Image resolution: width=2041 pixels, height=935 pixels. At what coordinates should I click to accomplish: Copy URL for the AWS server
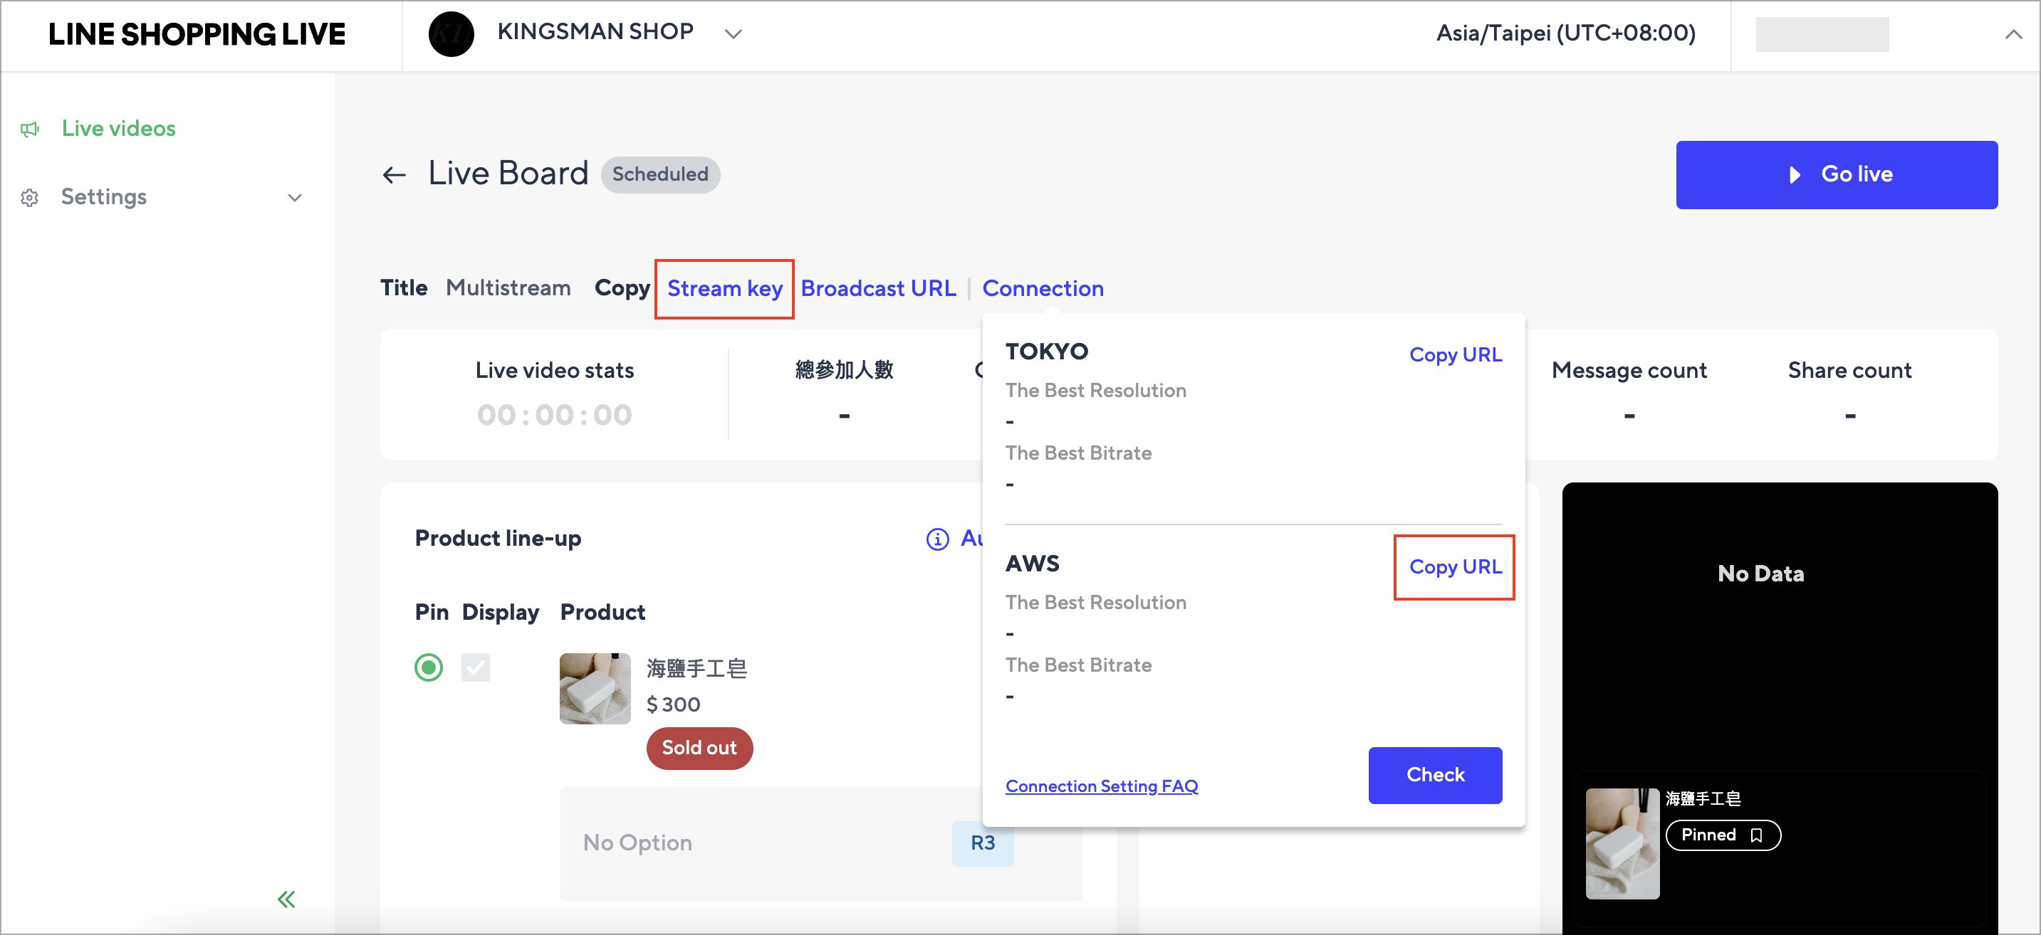click(x=1455, y=567)
